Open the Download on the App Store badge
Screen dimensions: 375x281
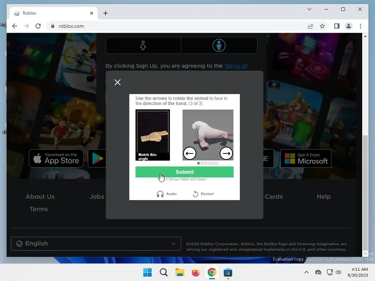(x=56, y=158)
